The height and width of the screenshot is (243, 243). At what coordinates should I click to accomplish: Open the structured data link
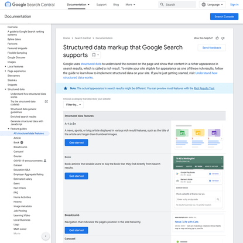click(x=91, y=64)
